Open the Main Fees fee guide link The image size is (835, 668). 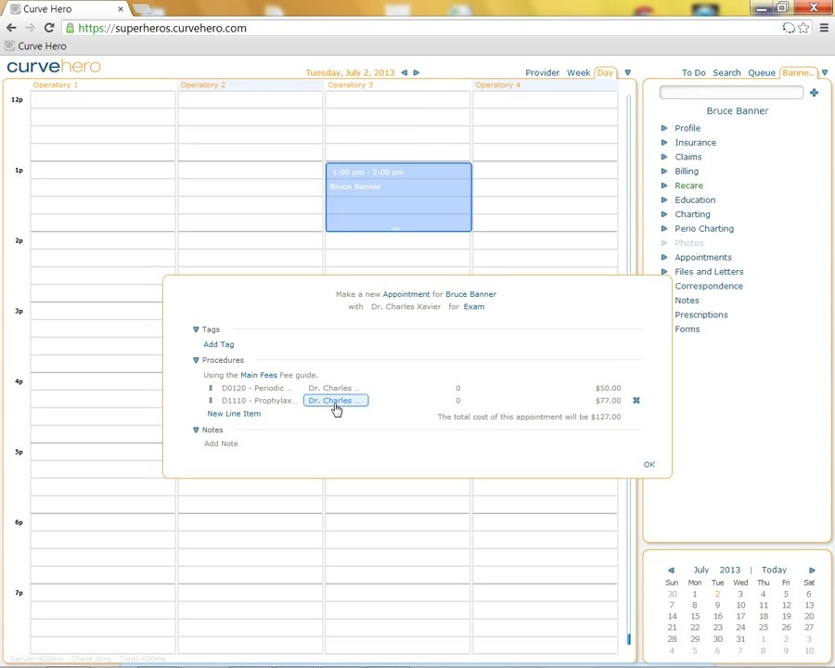click(259, 375)
